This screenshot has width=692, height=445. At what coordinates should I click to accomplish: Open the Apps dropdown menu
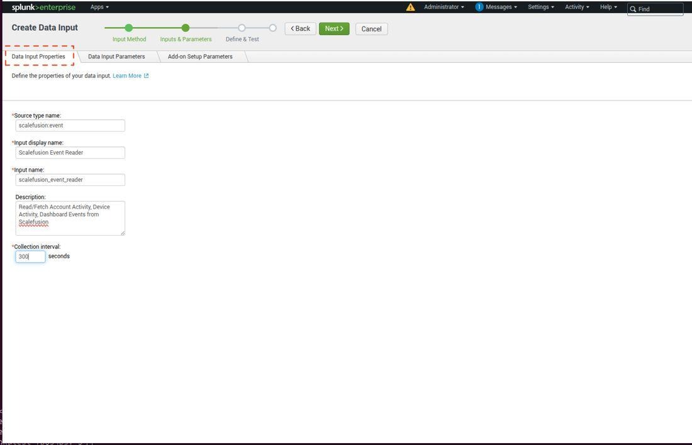coord(99,7)
